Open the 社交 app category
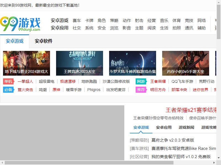The image size is (221, 165). [77, 28]
